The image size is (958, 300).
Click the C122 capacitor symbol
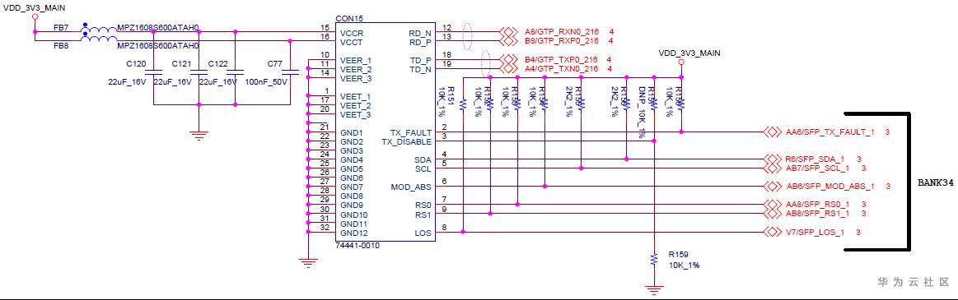[x=236, y=72]
